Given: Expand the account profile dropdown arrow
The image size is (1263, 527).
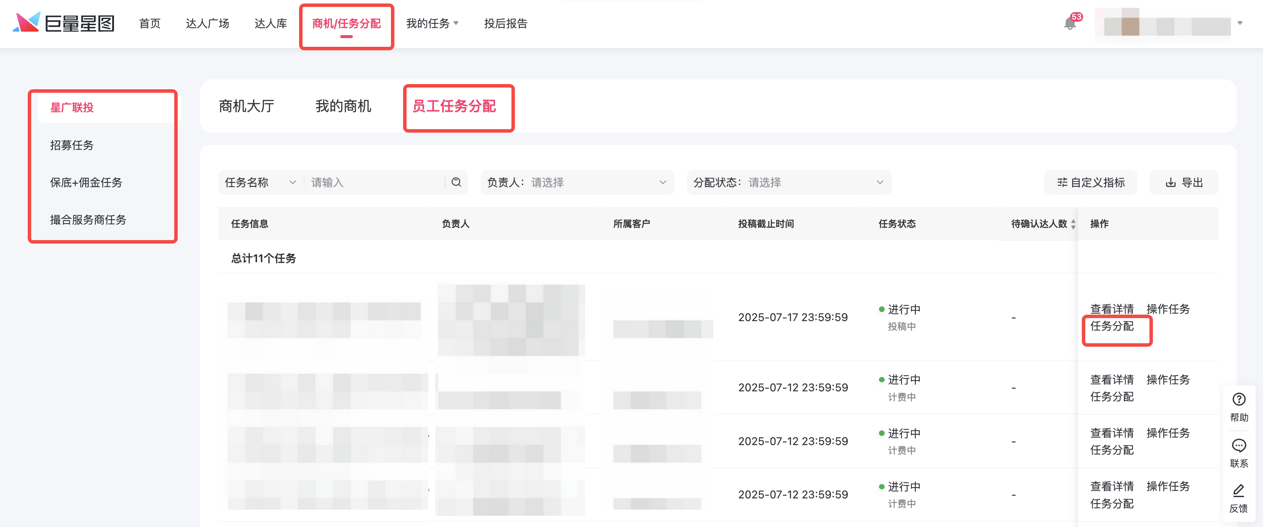Looking at the screenshot, I should tap(1240, 23).
